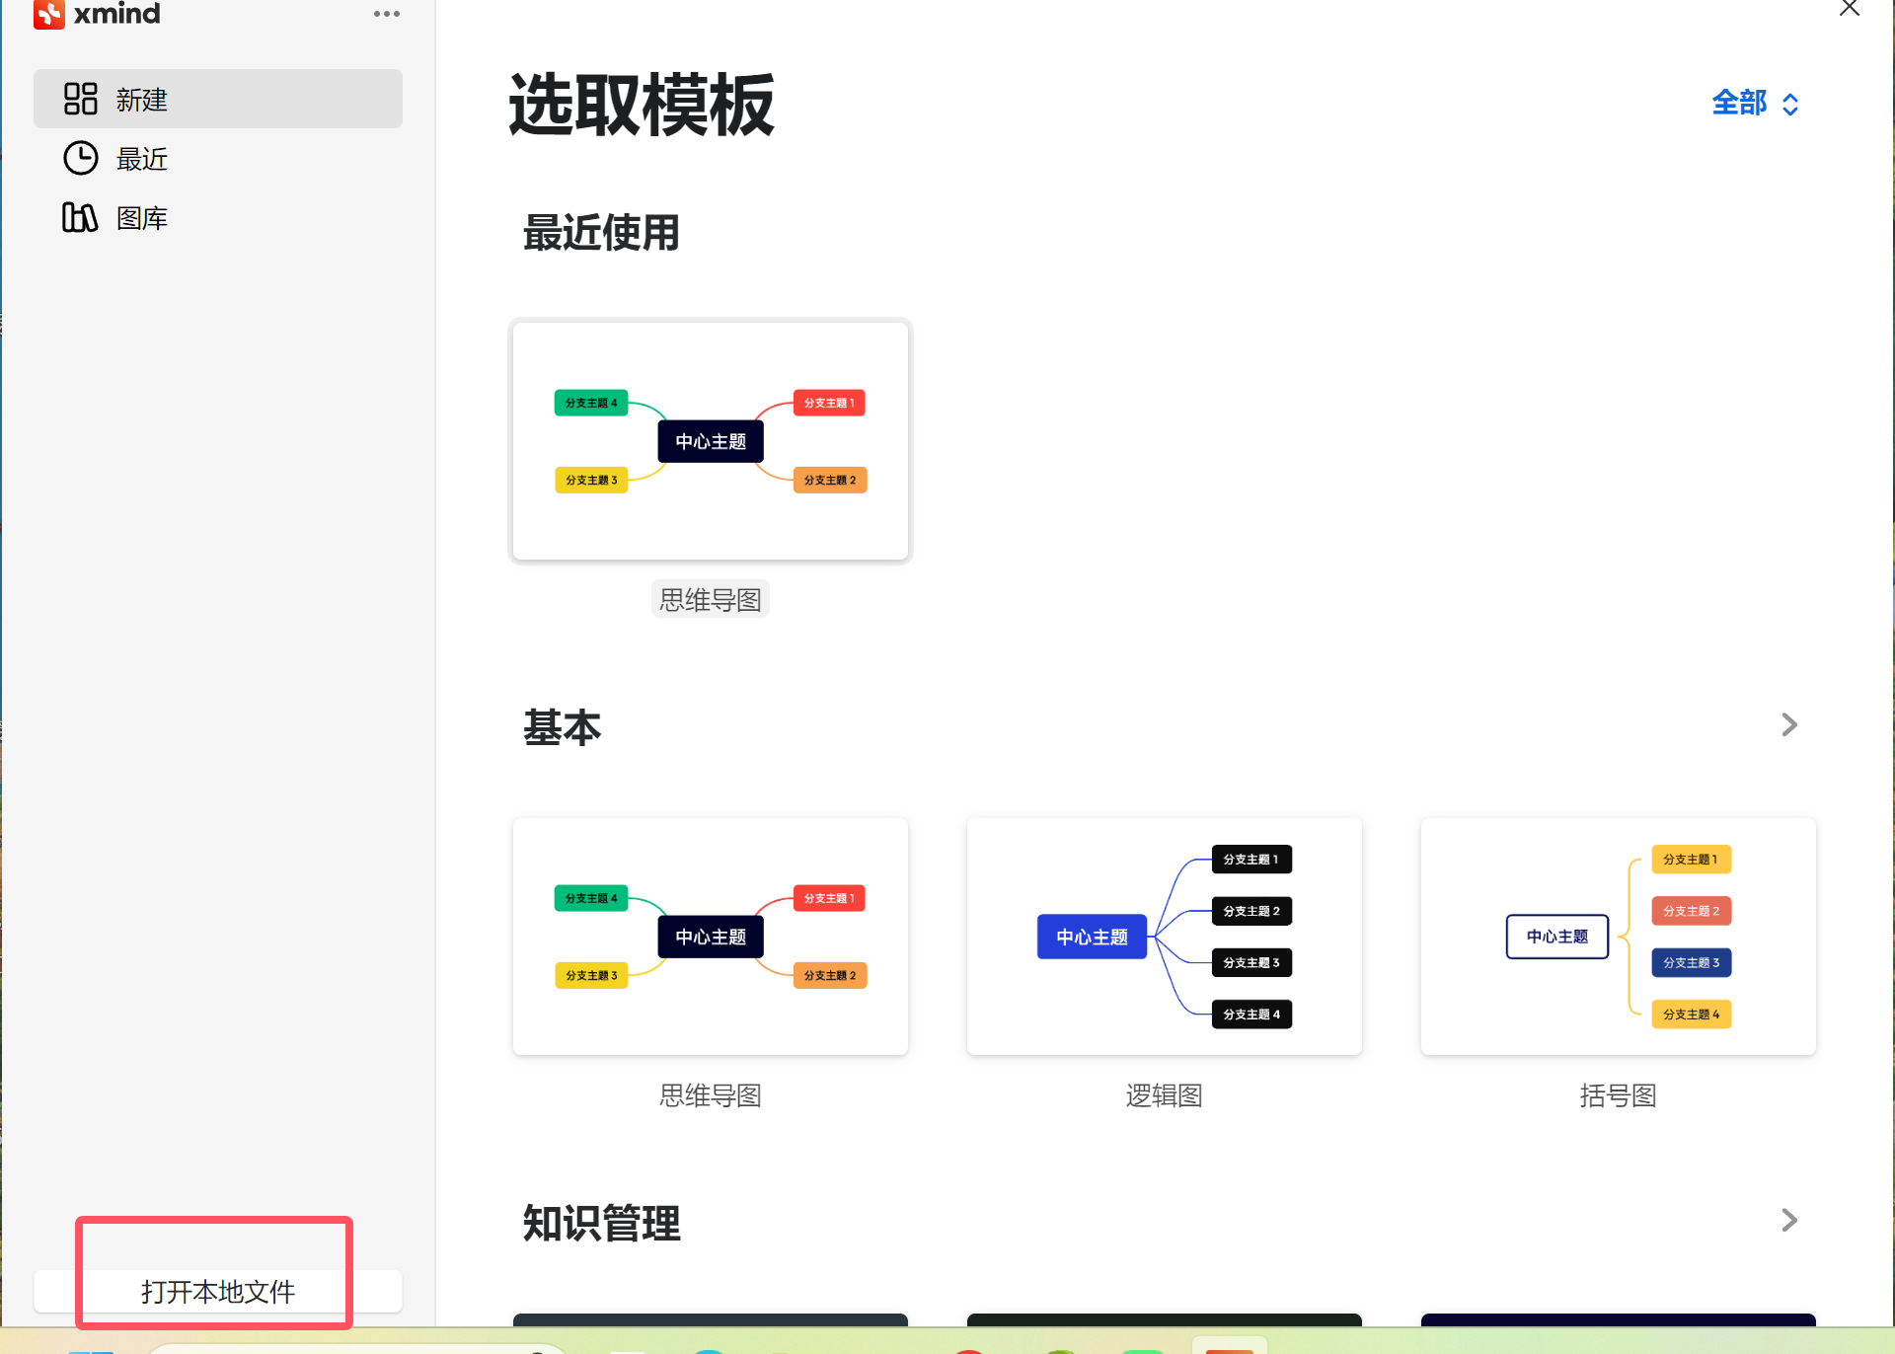Open the ellipsis options menu above the sidebar
The image size is (1895, 1354).
(x=386, y=13)
